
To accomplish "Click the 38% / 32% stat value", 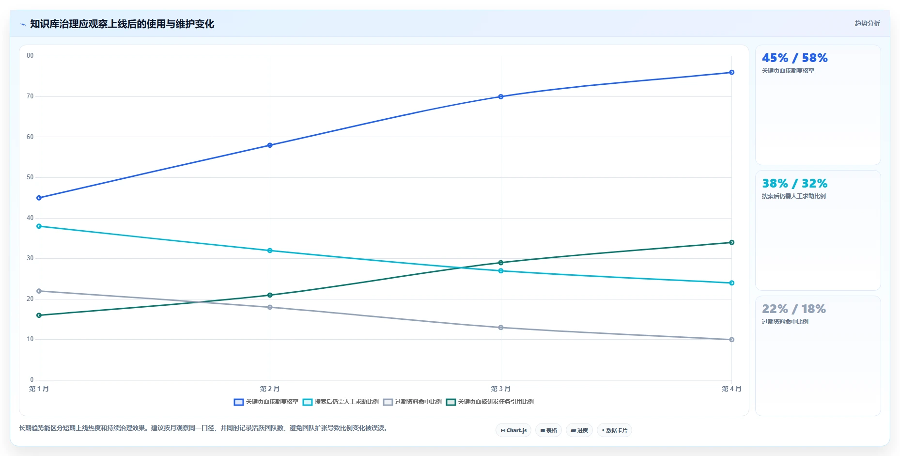I will 794,184.
